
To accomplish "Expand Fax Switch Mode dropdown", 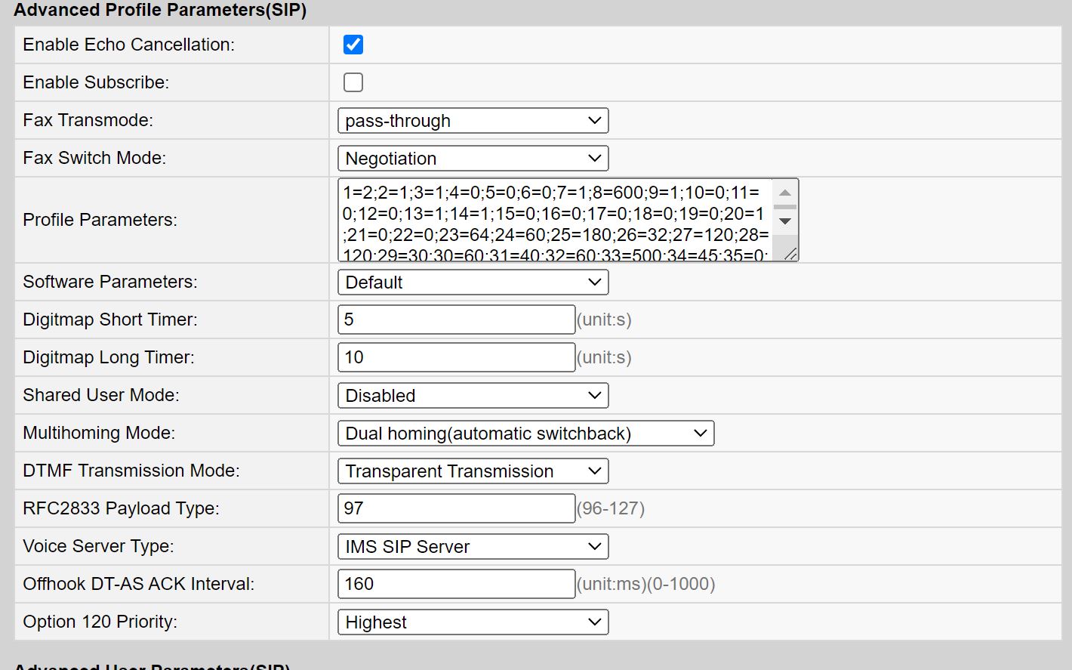I will pos(473,159).
